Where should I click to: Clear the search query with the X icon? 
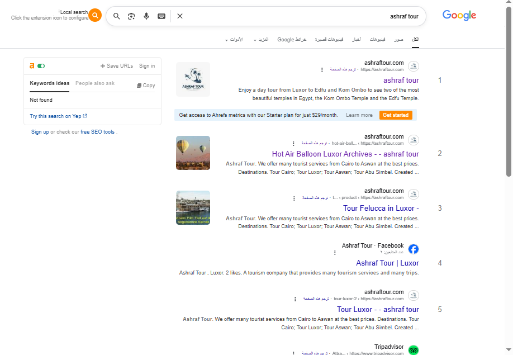(180, 16)
